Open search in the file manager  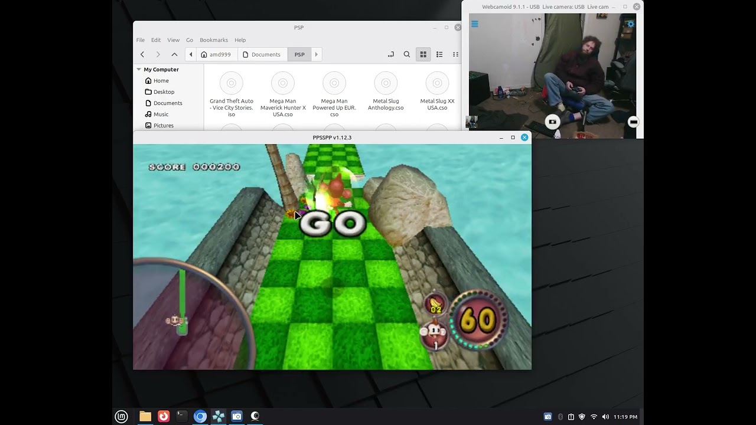[x=407, y=54]
